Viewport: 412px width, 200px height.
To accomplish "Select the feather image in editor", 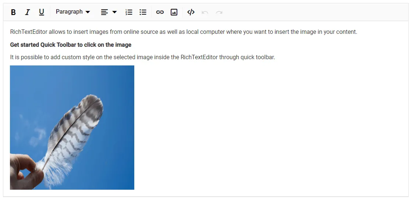I will [x=72, y=128].
